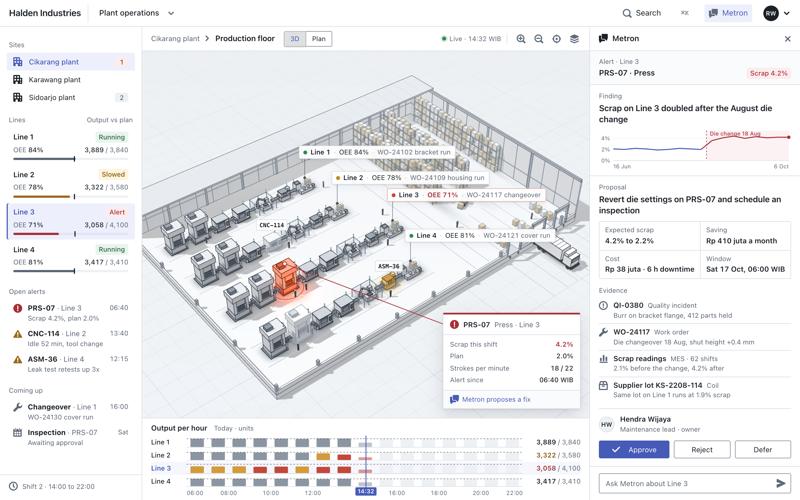Viewport: 800px width, 500px height.
Task: Click the Cikarang plant breadcrumb
Action: click(175, 39)
